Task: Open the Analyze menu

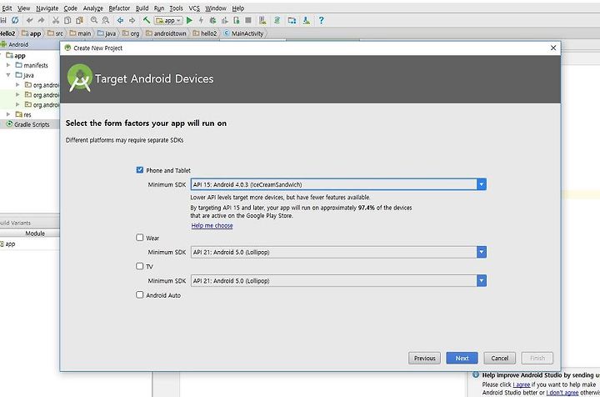Action: tap(93, 8)
